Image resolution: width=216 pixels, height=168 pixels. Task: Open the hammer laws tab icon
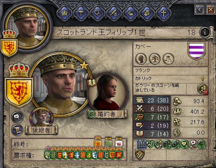[x=81, y=13]
